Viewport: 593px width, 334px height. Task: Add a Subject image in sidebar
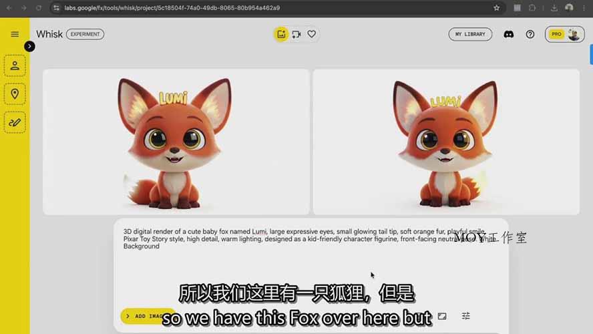coord(15,65)
